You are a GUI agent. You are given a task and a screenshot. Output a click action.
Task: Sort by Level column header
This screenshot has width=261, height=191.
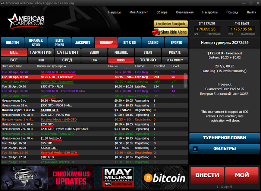coord(175,66)
